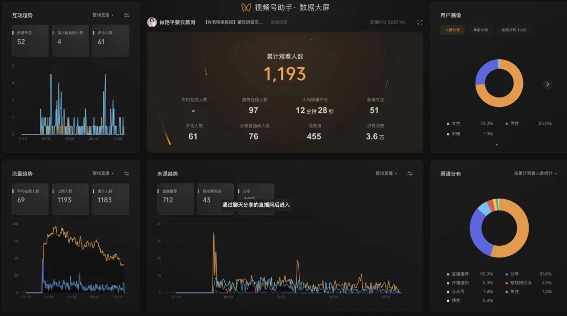This screenshot has width=567, height=316.
Task: Toggle the 分享 series card in 来源趋势
Action: [x=256, y=199]
